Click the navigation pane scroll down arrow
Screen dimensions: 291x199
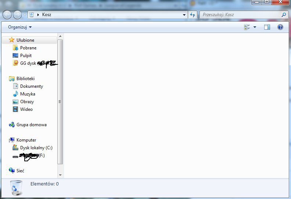(x=60, y=175)
